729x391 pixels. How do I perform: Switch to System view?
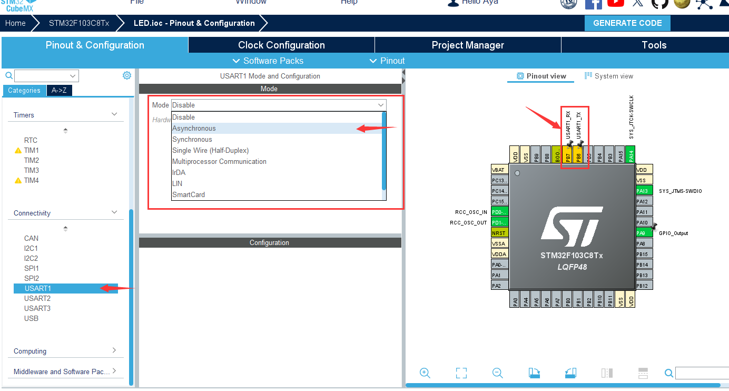click(x=609, y=76)
